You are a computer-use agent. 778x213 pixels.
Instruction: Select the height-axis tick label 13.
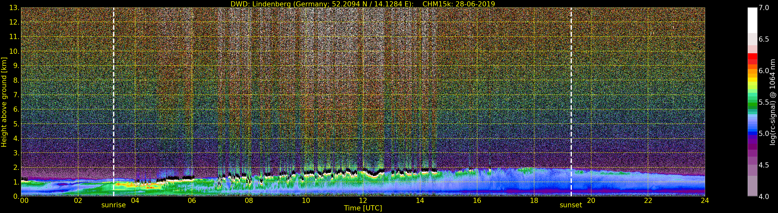coord(14,8)
